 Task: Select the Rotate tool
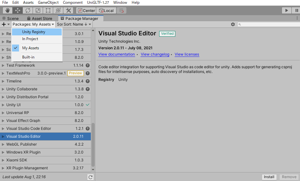pyautogui.click(x=28, y=10)
